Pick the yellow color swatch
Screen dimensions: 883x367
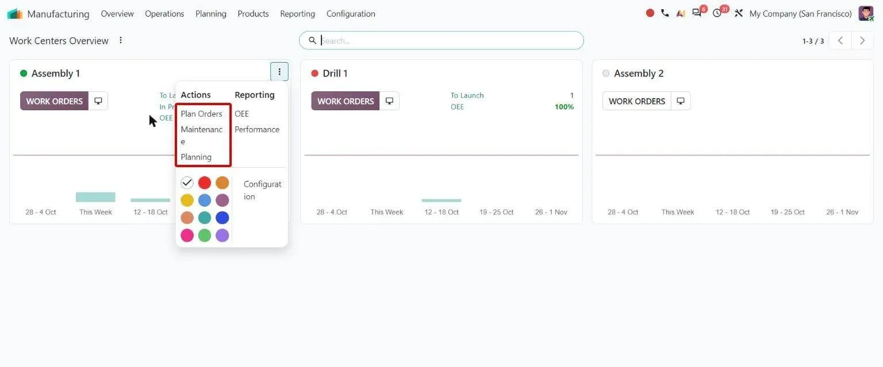pyautogui.click(x=187, y=200)
